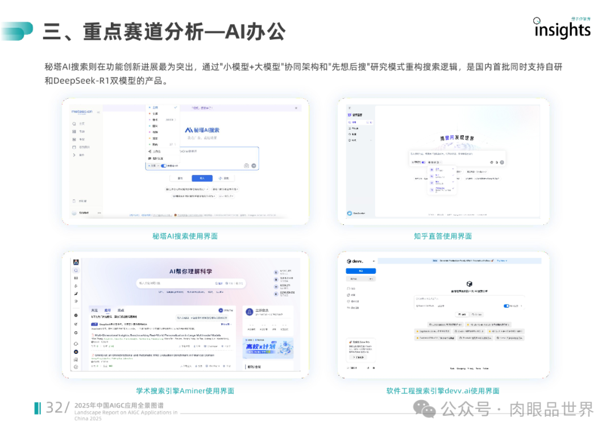This screenshot has width=614, height=434.
Task: Click the phone icon near metaso sidebar bottom
Action: (74, 201)
